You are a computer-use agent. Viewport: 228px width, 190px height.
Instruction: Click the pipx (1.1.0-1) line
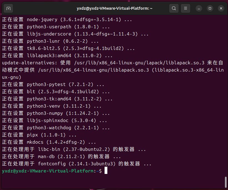pyautogui.click(x=39, y=135)
